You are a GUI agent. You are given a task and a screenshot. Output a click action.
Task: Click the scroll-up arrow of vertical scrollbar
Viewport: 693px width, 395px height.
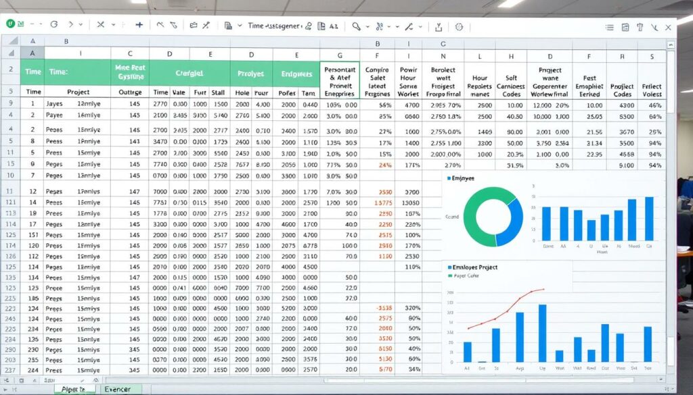671,45
